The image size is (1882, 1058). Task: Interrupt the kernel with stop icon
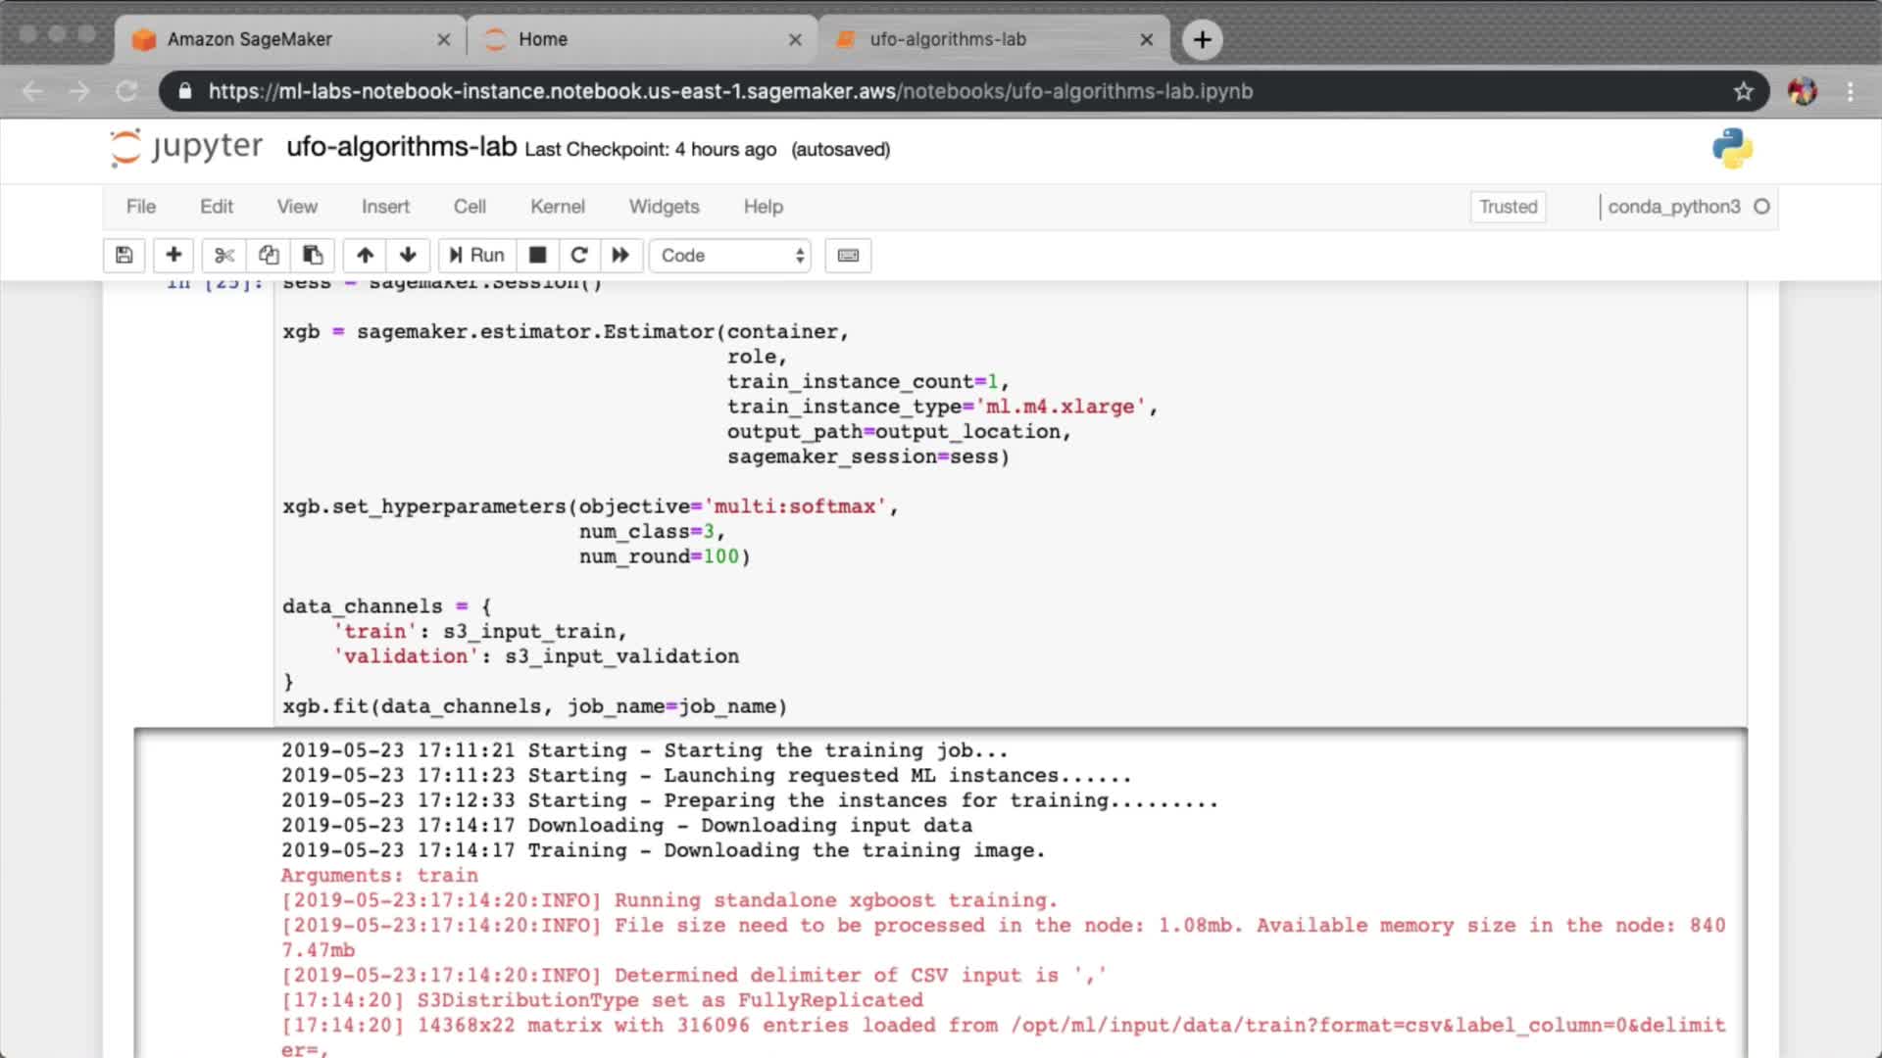pos(537,256)
